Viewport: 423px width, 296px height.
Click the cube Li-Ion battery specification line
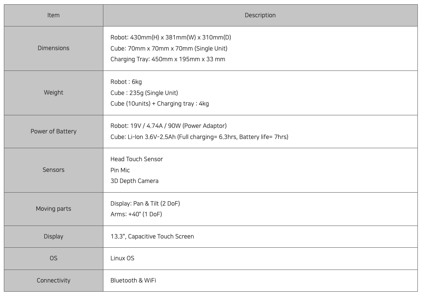pyautogui.click(x=199, y=137)
